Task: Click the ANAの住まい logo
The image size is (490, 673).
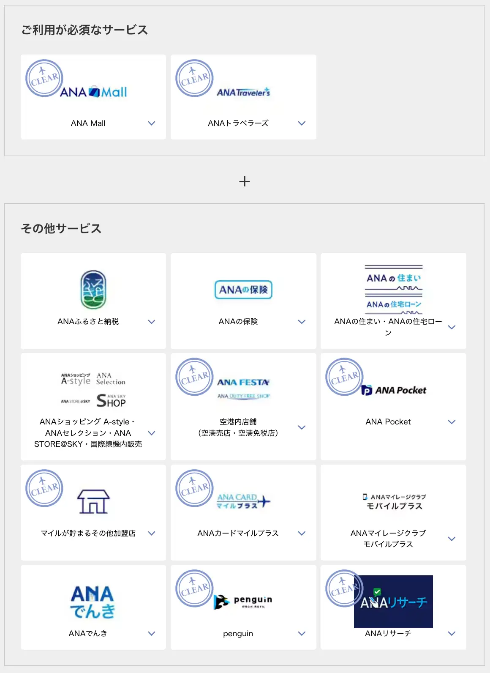Action: pyautogui.click(x=394, y=278)
